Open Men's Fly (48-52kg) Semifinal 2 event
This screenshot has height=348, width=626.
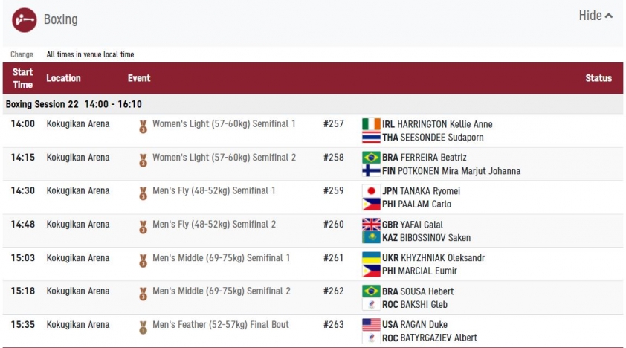(214, 225)
